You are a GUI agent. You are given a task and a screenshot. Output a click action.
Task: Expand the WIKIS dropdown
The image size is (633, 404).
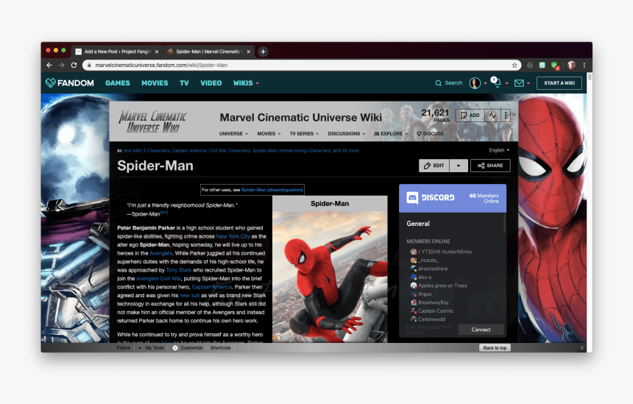(246, 82)
